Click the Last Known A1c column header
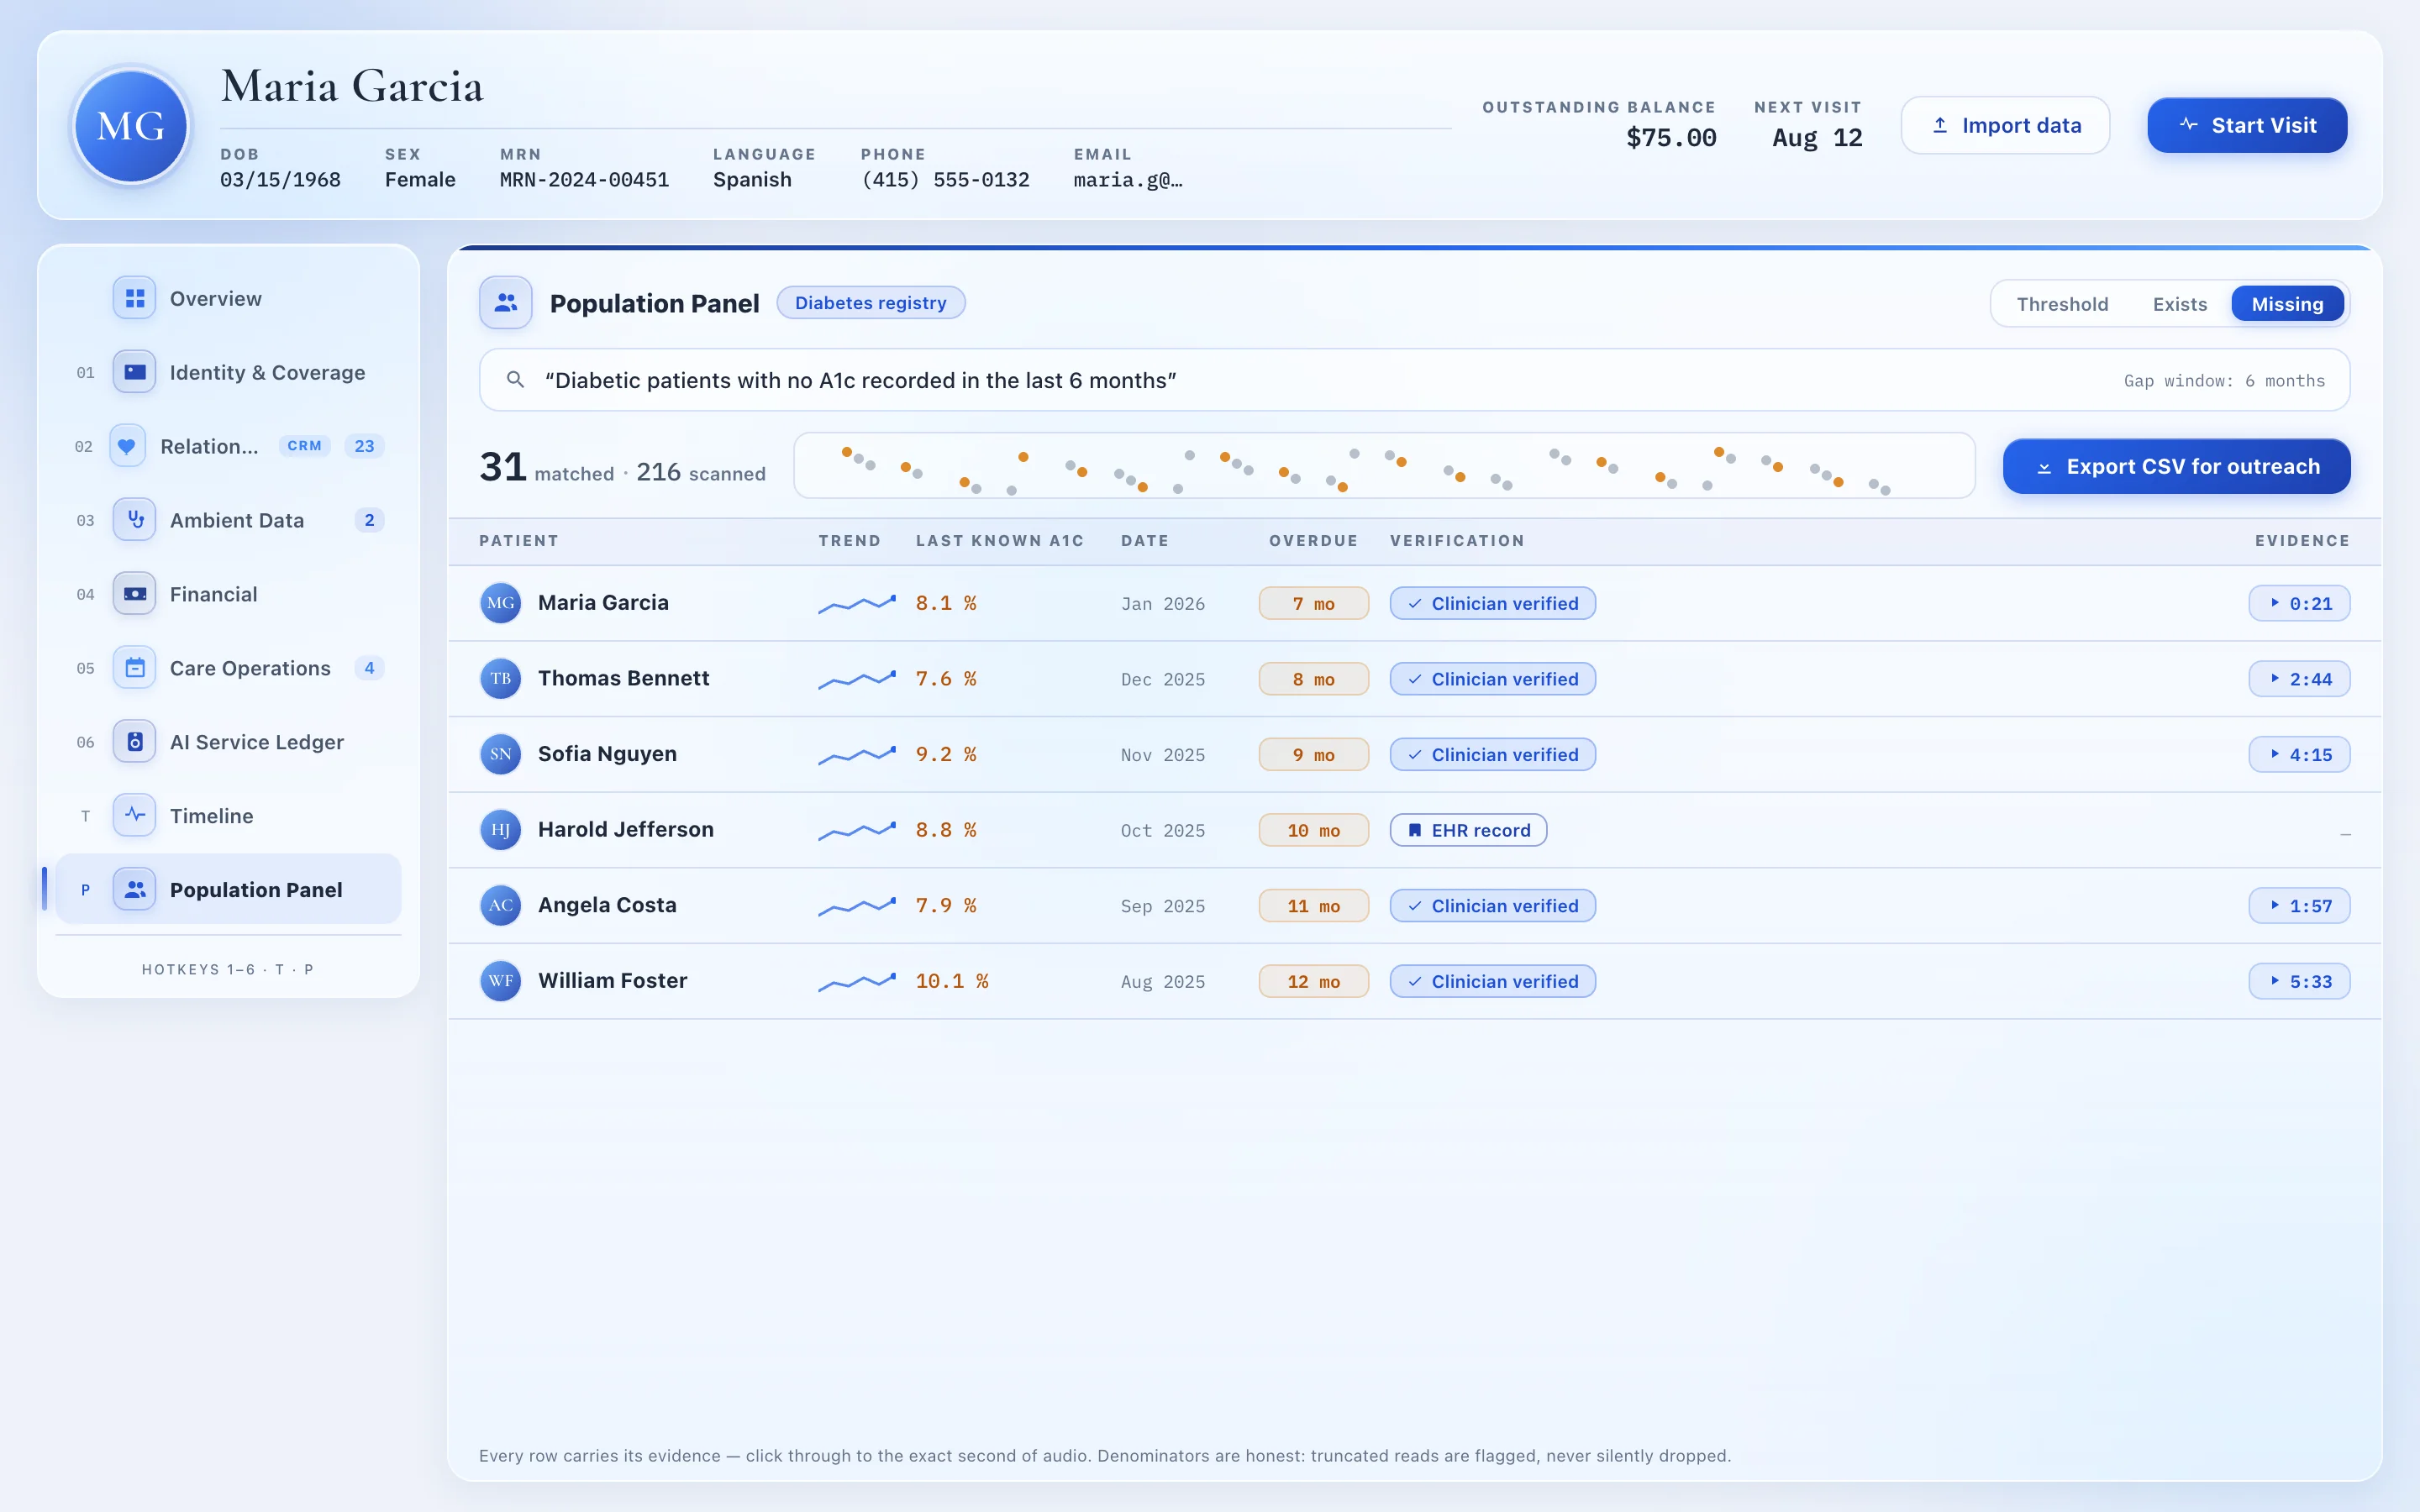2420x1512 pixels. point(999,541)
